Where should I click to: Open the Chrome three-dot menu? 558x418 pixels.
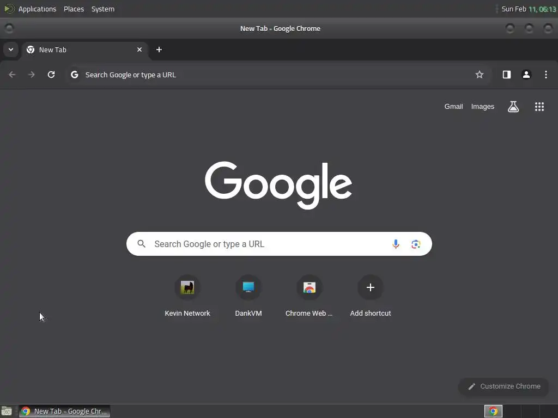pos(546,75)
